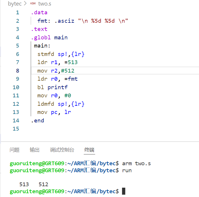This screenshot has width=199, height=197.
Task: Click the #0 immediate on line 11
Action: coord(68,96)
